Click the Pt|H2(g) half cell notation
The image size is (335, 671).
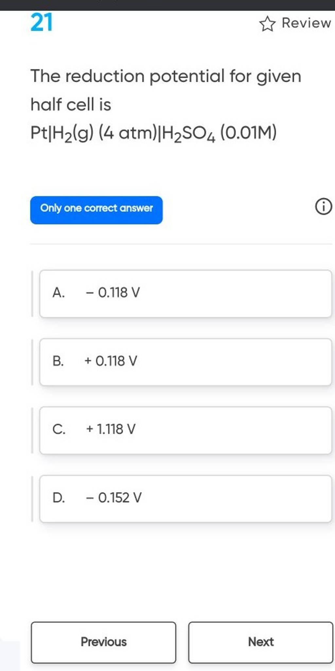click(x=153, y=134)
